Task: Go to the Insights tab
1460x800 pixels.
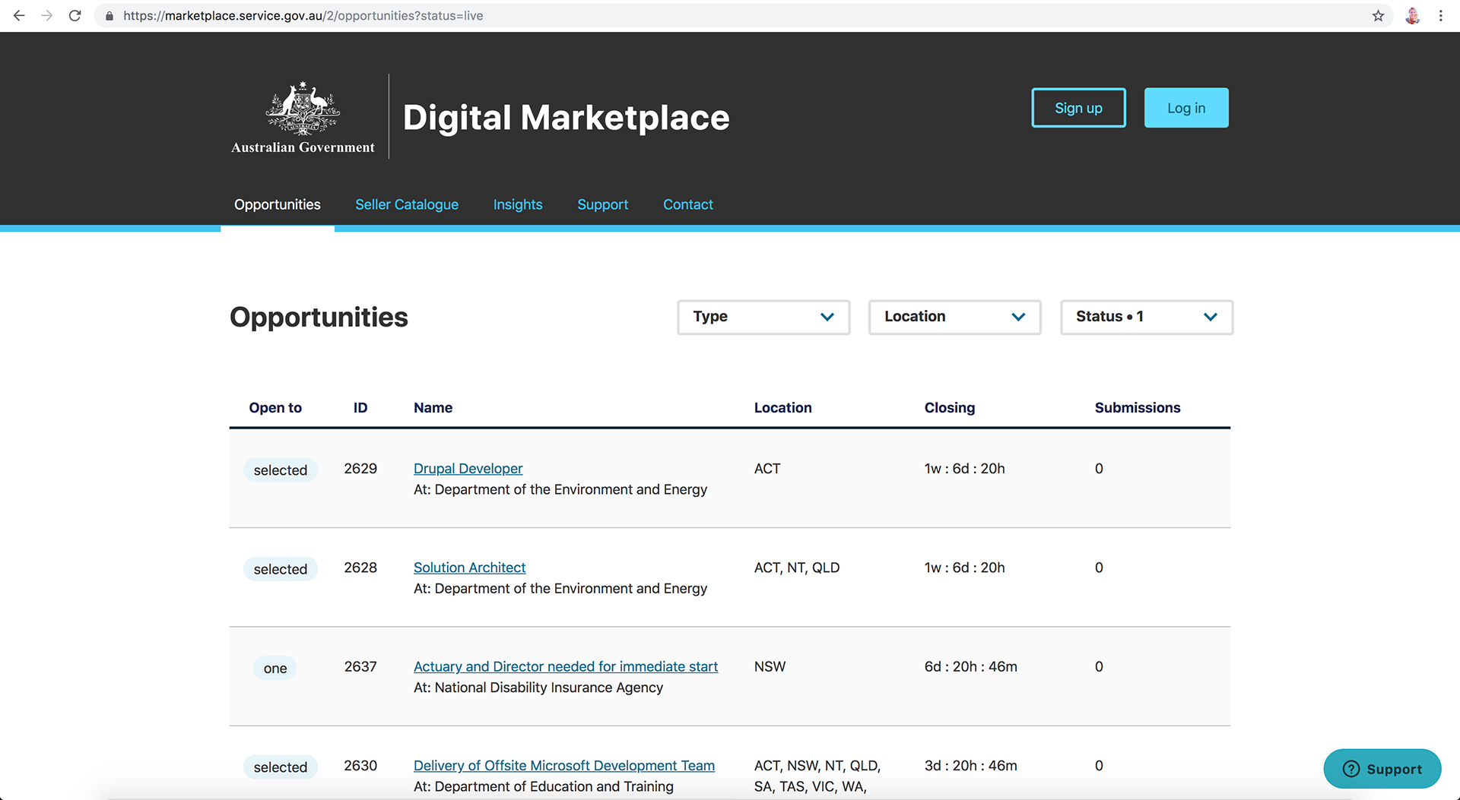Action: [x=518, y=204]
